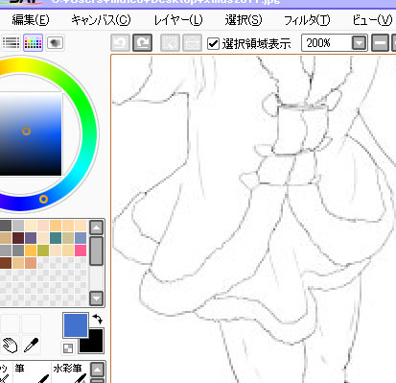Screen dimensions: 396x383
Task: Click the line-art drawing canvas
Action: 253,219
